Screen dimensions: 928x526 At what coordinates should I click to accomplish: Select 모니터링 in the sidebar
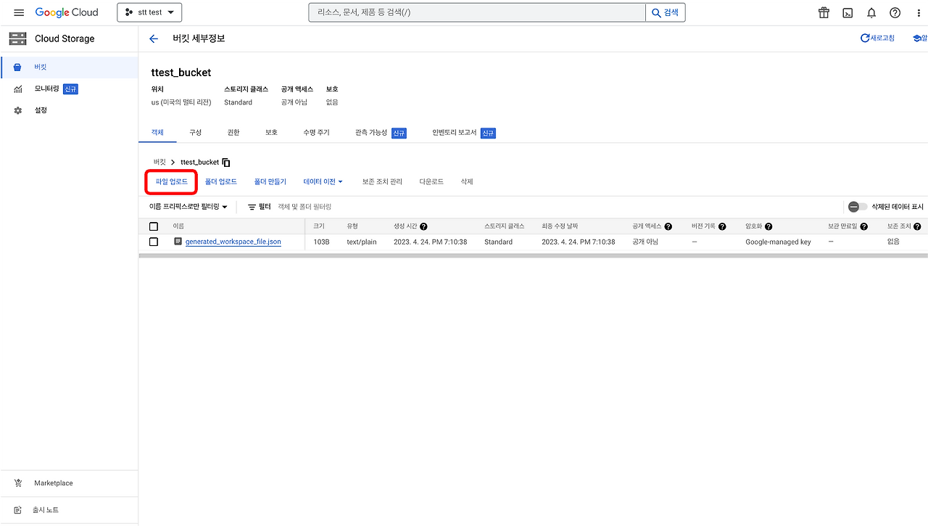point(69,89)
